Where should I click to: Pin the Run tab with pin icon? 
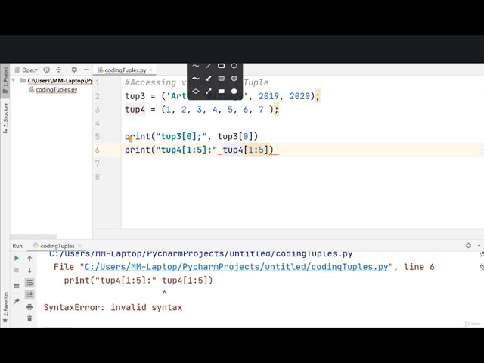17,301
